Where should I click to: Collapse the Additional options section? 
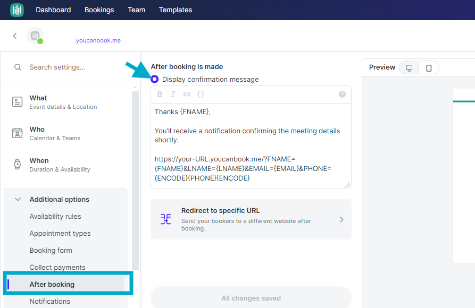(x=18, y=199)
